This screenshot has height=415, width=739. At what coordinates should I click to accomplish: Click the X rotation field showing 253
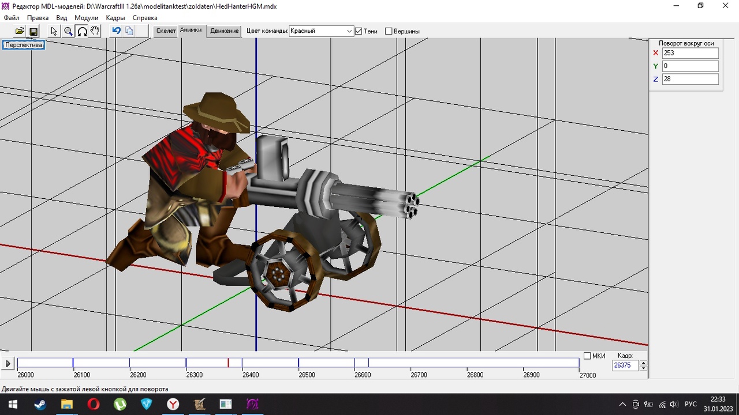[x=690, y=53]
